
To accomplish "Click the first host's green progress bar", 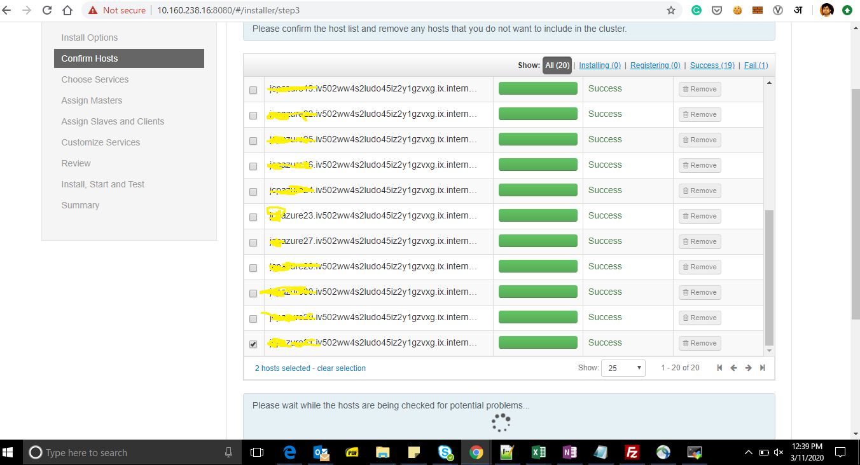I will tap(537, 88).
